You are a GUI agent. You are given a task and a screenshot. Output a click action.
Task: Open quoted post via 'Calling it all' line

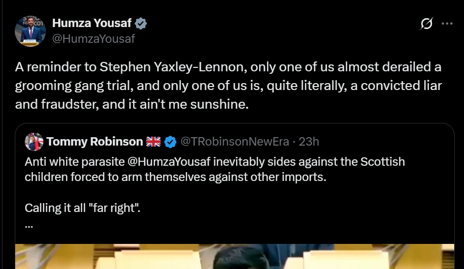pos(82,208)
